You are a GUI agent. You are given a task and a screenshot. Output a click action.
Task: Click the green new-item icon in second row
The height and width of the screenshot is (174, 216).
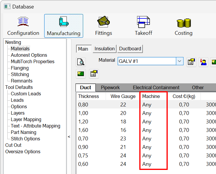click(80, 74)
